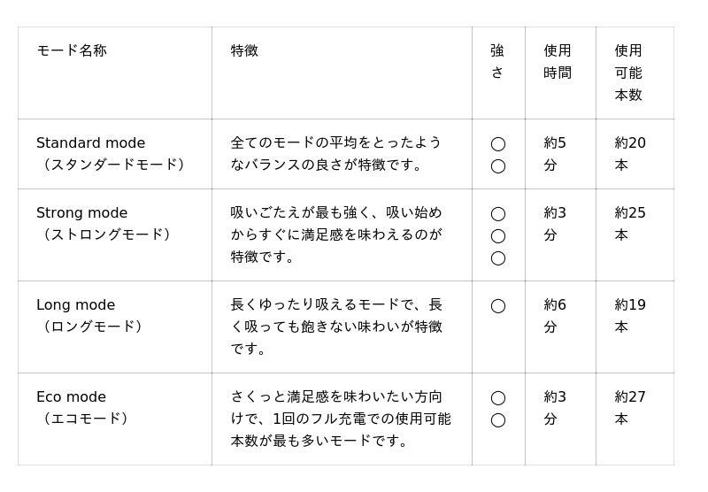The width and height of the screenshot is (708, 492).
Task: Select the 約25本 usable count cell
Action: (x=630, y=224)
